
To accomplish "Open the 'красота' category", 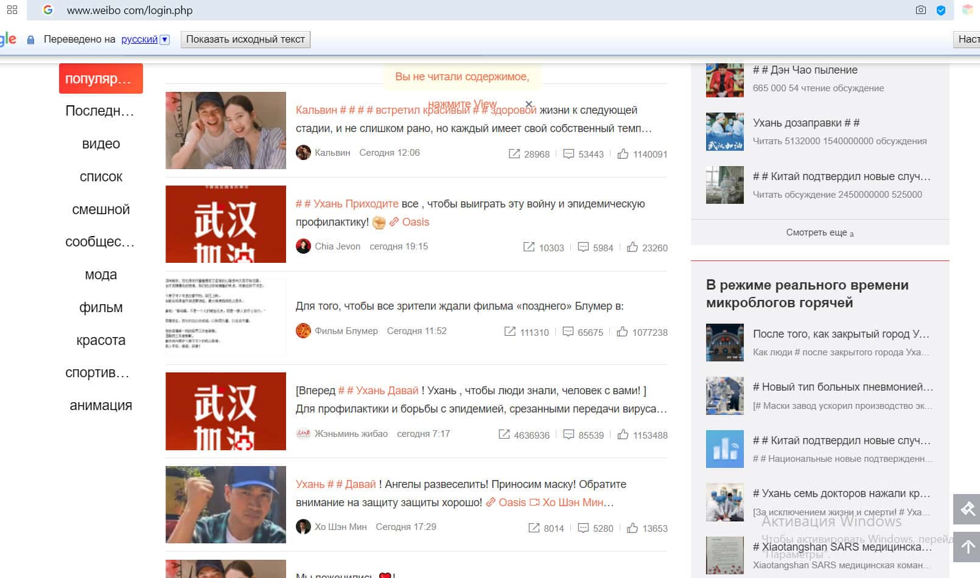I will 101,340.
